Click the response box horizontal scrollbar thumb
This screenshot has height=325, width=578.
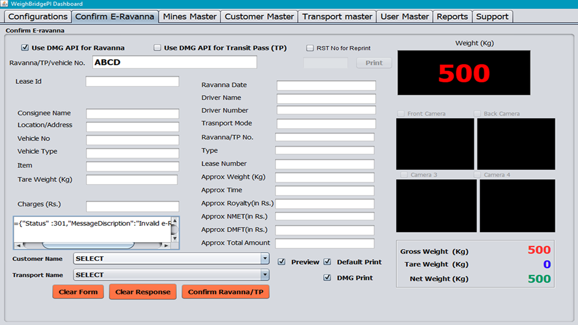tap(89, 246)
